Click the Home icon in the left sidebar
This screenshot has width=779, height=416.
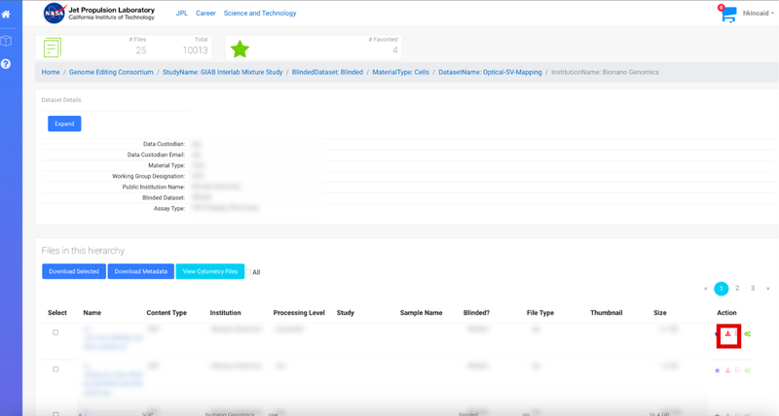pos(7,15)
